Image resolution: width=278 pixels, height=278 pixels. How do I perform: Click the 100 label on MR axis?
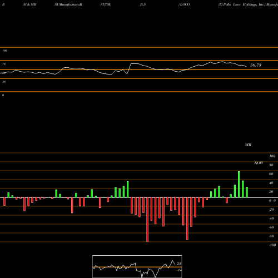coord(272,156)
